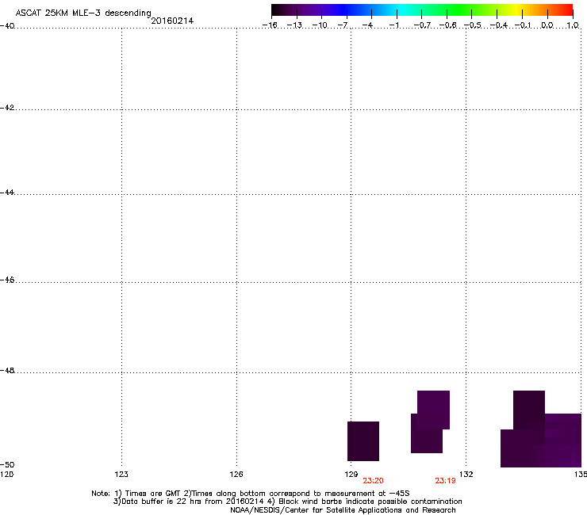Click the NOAA/NESDIS Center credit line

coord(343,510)
